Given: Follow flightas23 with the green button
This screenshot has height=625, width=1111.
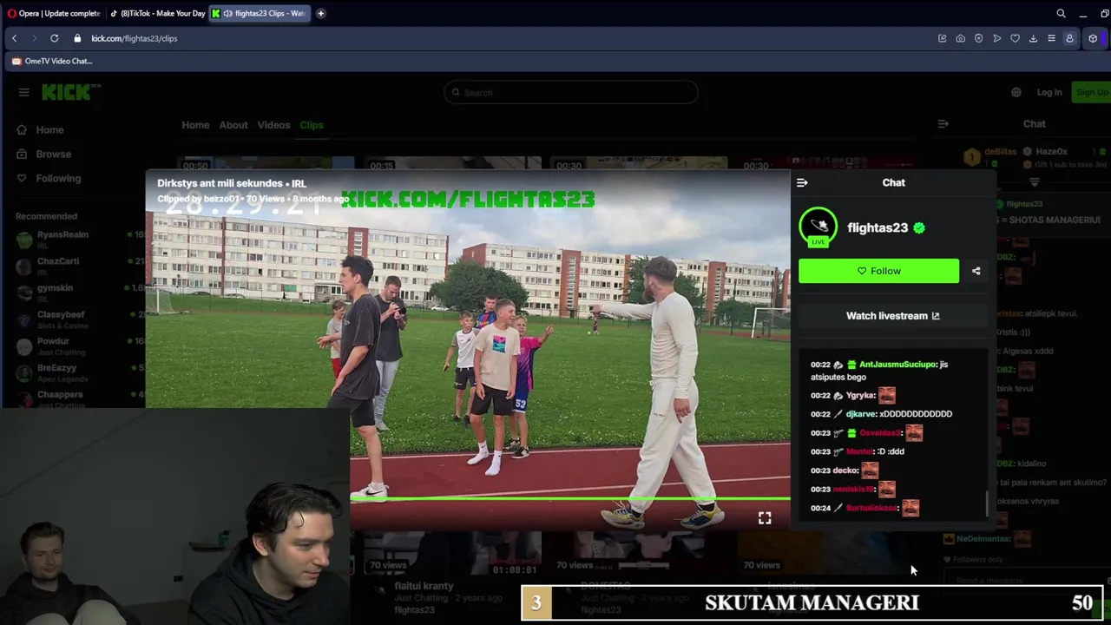Looking at the screenshot, I should [878, 271].
